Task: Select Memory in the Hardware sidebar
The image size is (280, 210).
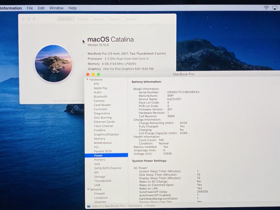Action: pos(99,139)
